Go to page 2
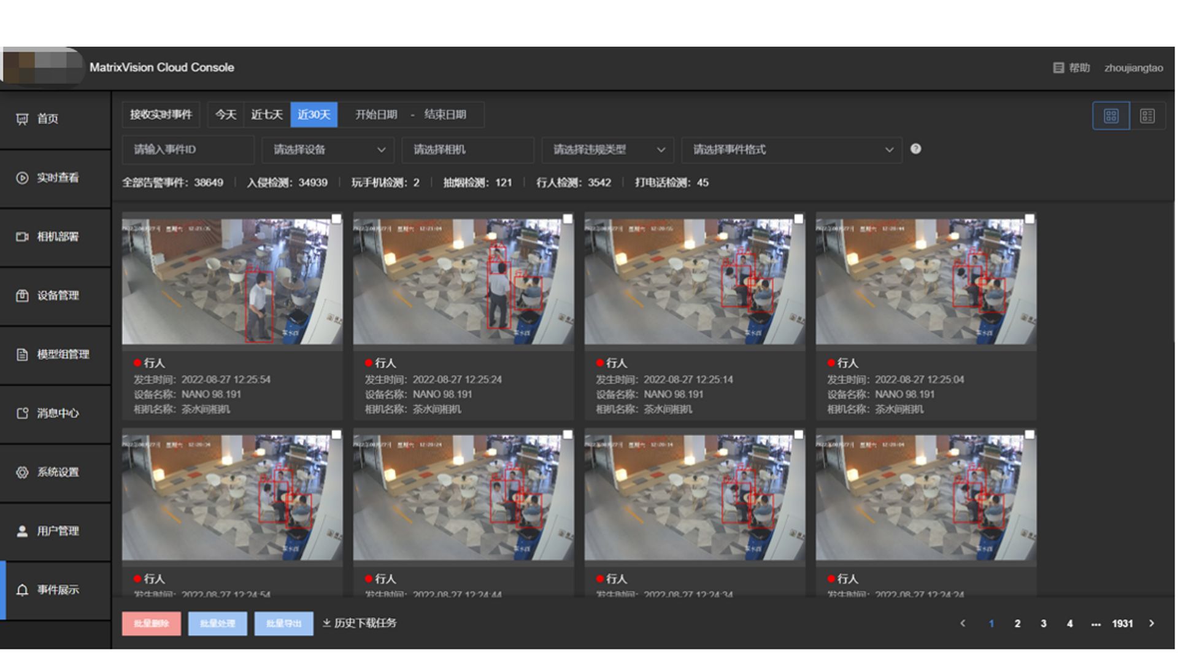The height and width of the screenshot is (663, 1178). [1017, 624]
